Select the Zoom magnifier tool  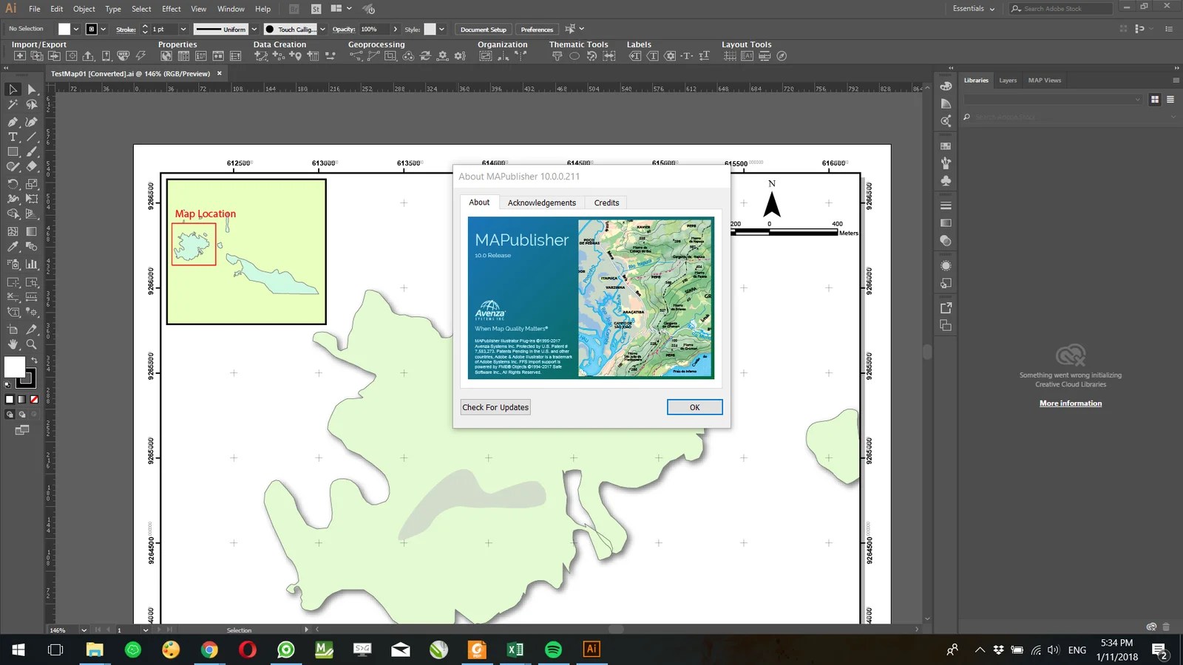[x=32, y=344]
